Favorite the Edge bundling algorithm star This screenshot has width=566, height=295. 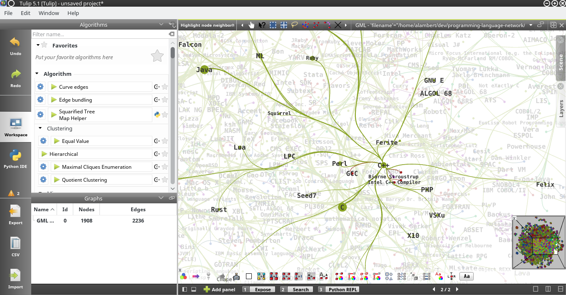pyautogui.click(x=165, y=100)
